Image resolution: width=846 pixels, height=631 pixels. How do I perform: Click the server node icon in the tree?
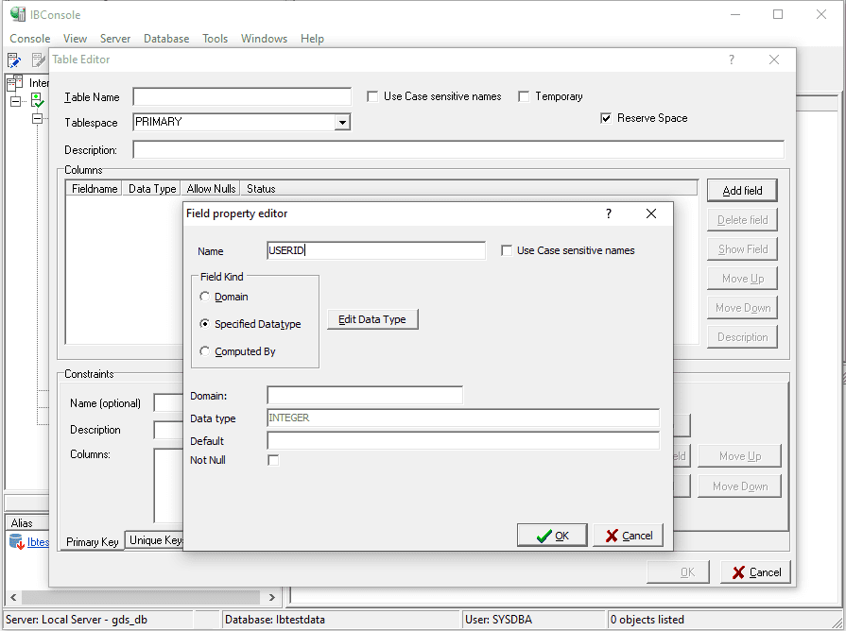coord(37,98)
